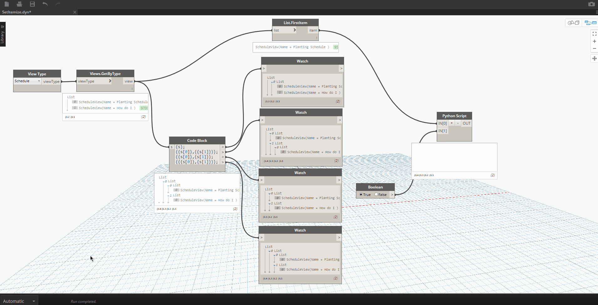Open list port options chevron on List.FirstItem

pos(294,30)
